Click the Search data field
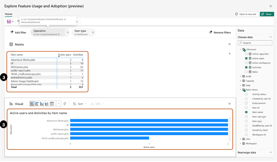 tap(255, 43)
